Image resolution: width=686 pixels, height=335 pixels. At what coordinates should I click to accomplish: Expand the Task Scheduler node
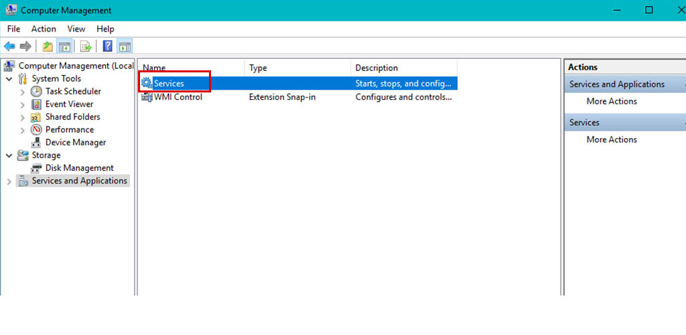point(23,92)
